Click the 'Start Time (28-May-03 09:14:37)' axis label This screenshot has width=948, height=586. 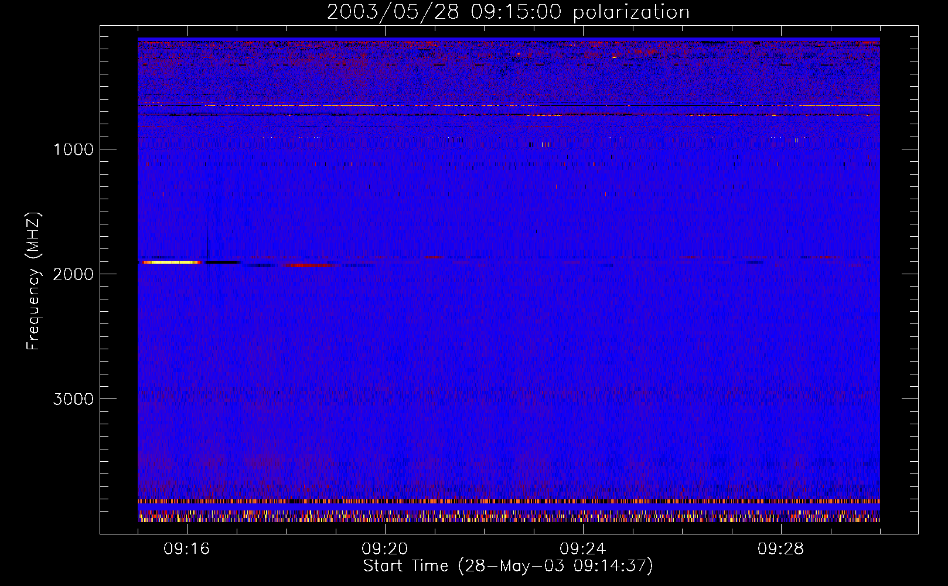[508, 566]
